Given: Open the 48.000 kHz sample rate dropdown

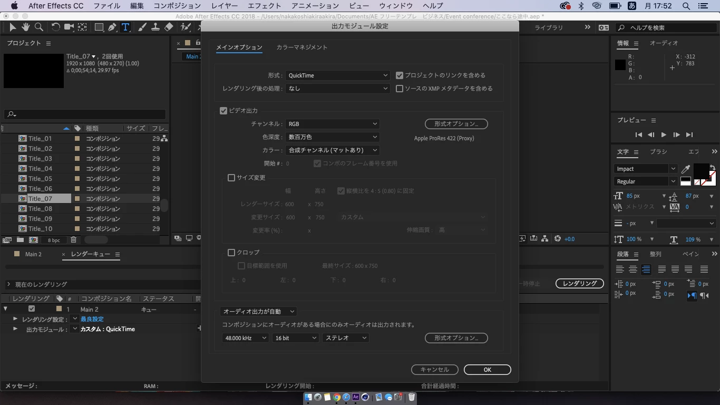Looking at the screenshot, I should point(245,338).
